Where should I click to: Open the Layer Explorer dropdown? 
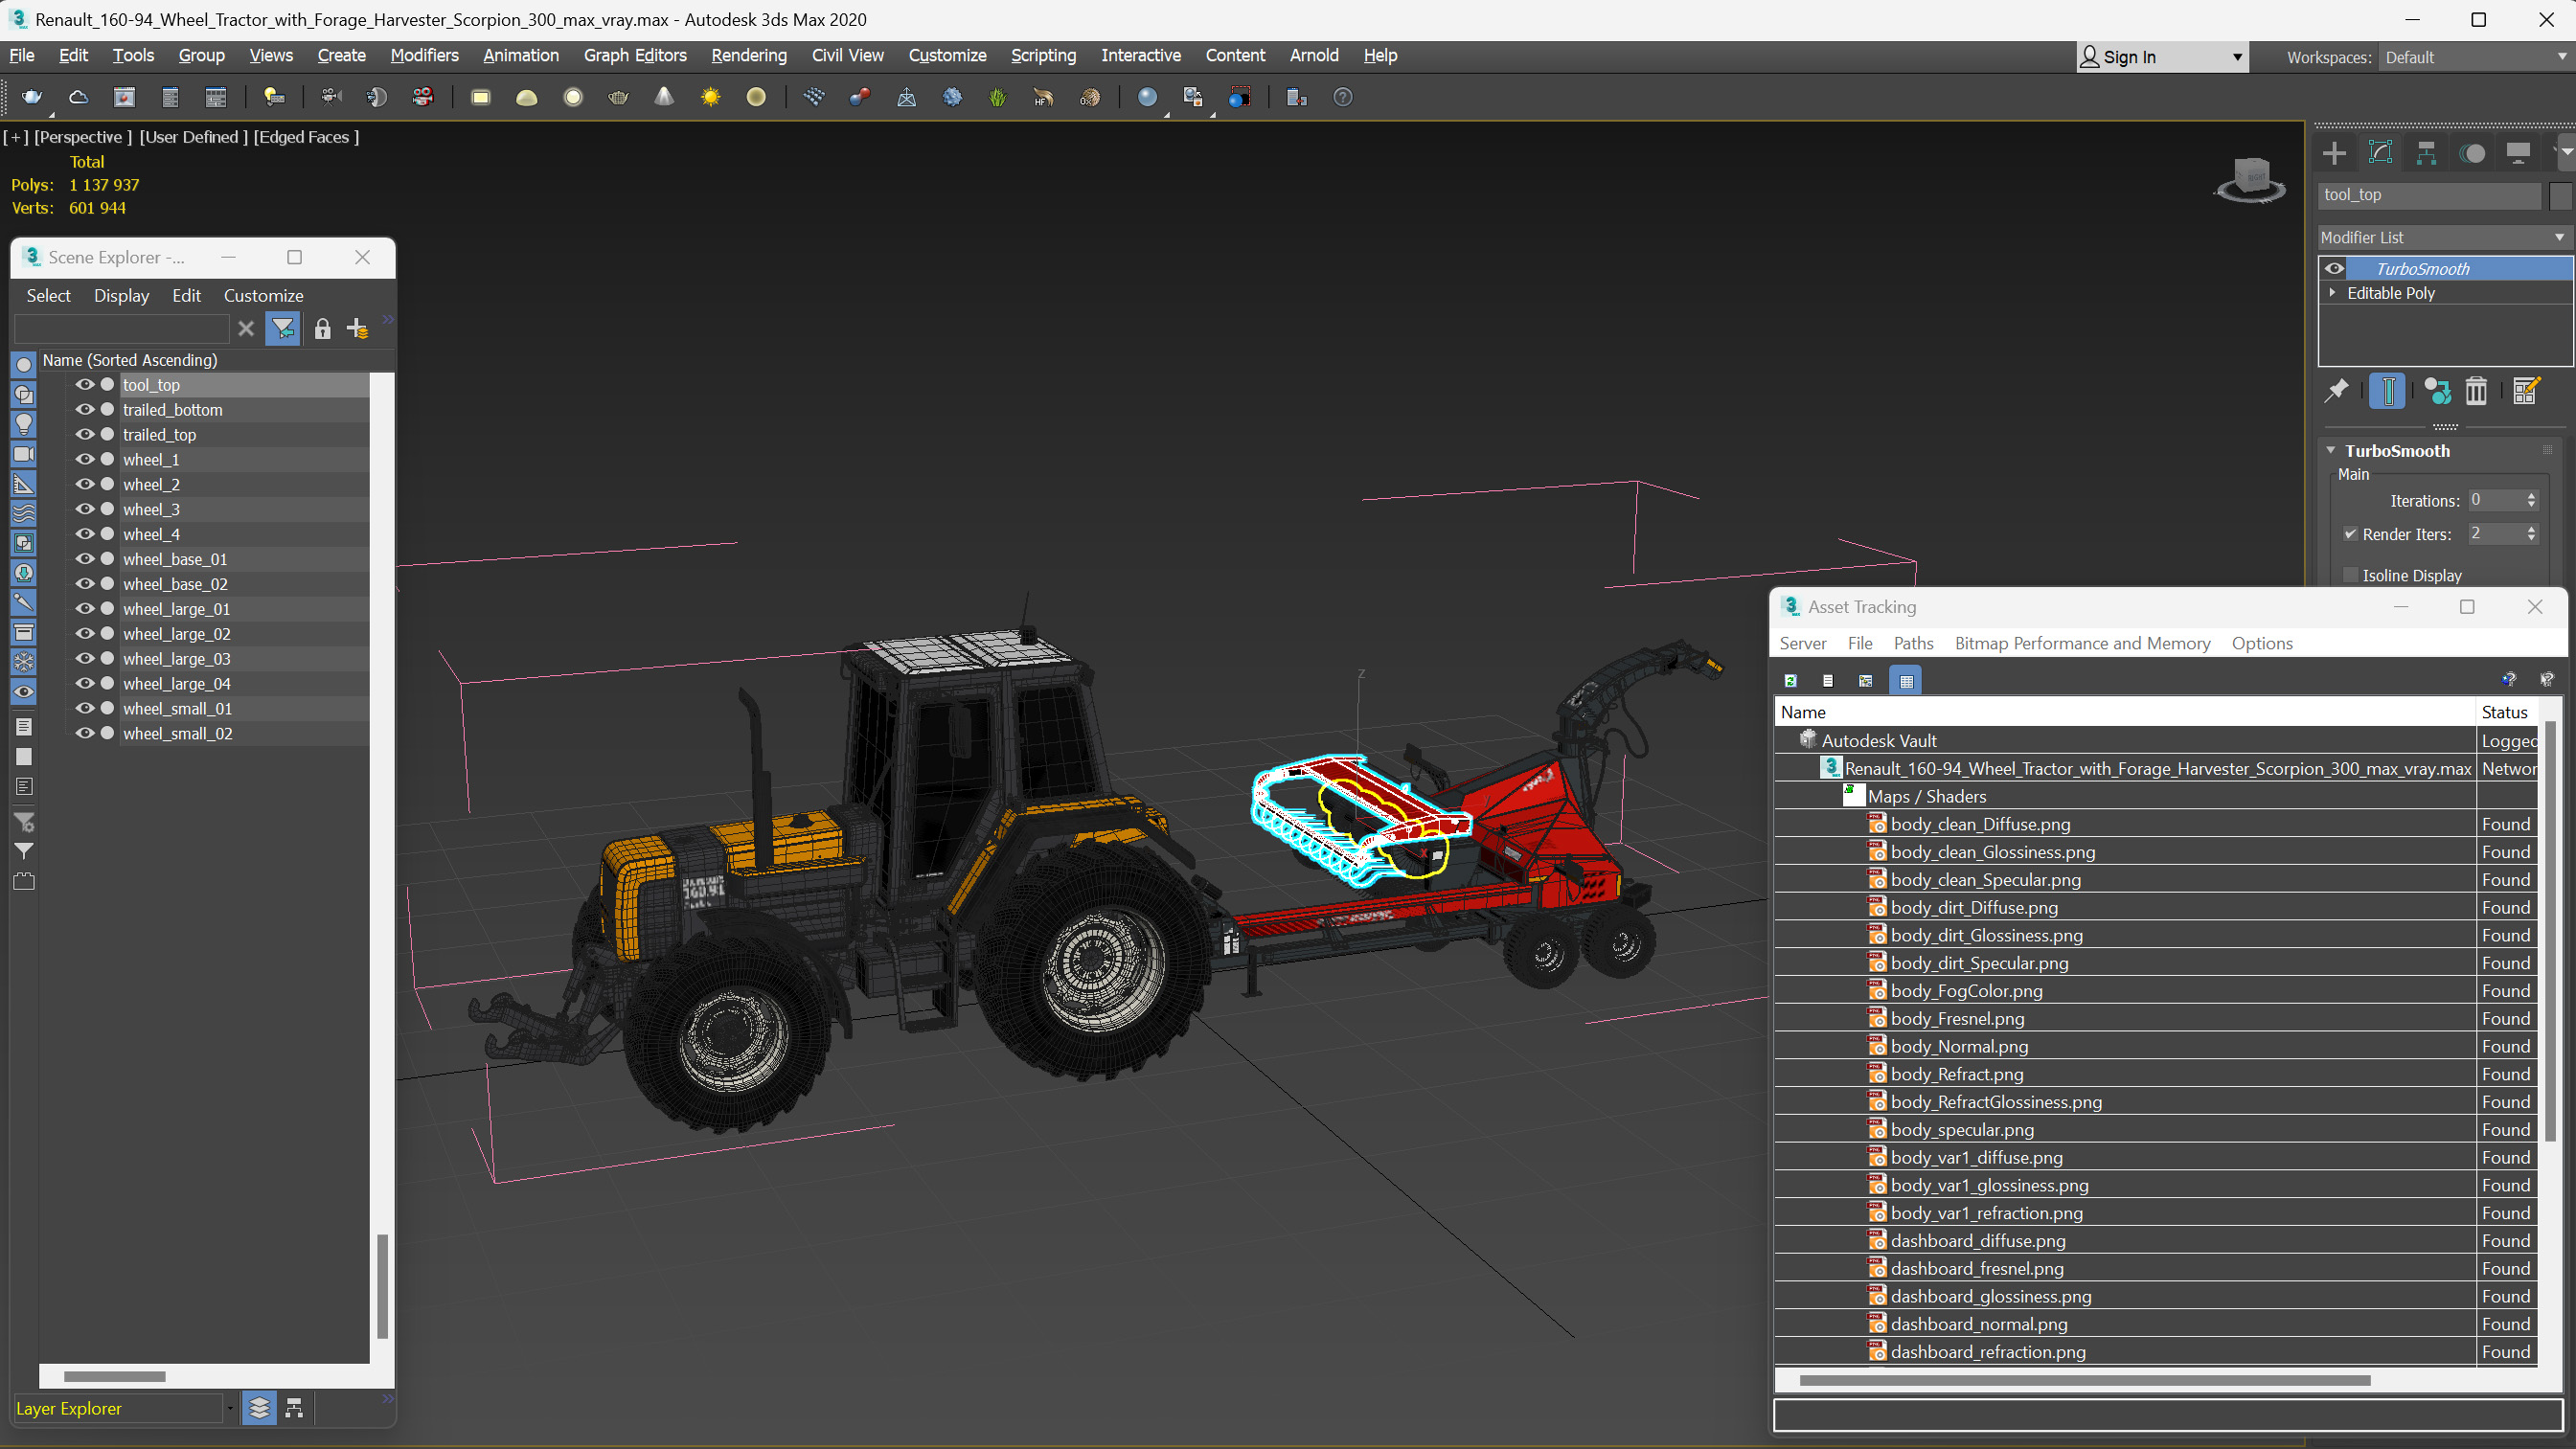230,1408
